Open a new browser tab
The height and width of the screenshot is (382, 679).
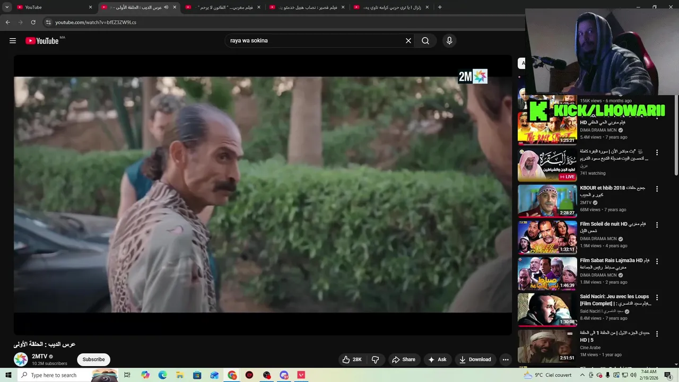coord(440,7)
